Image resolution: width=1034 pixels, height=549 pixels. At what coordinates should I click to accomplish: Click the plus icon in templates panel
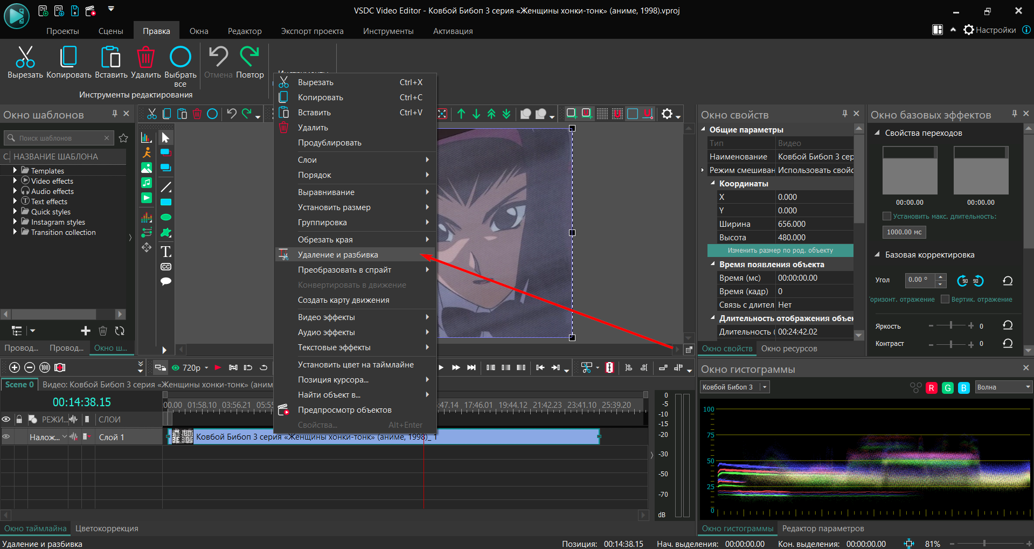click(86, 331)
